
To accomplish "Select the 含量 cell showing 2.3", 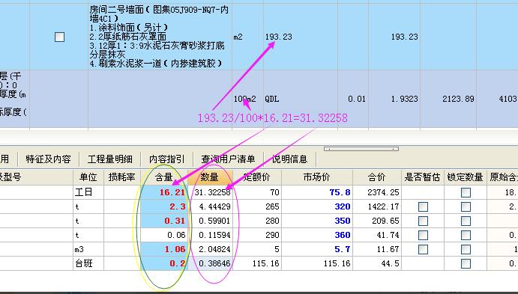I will click(x=164, y=206).
